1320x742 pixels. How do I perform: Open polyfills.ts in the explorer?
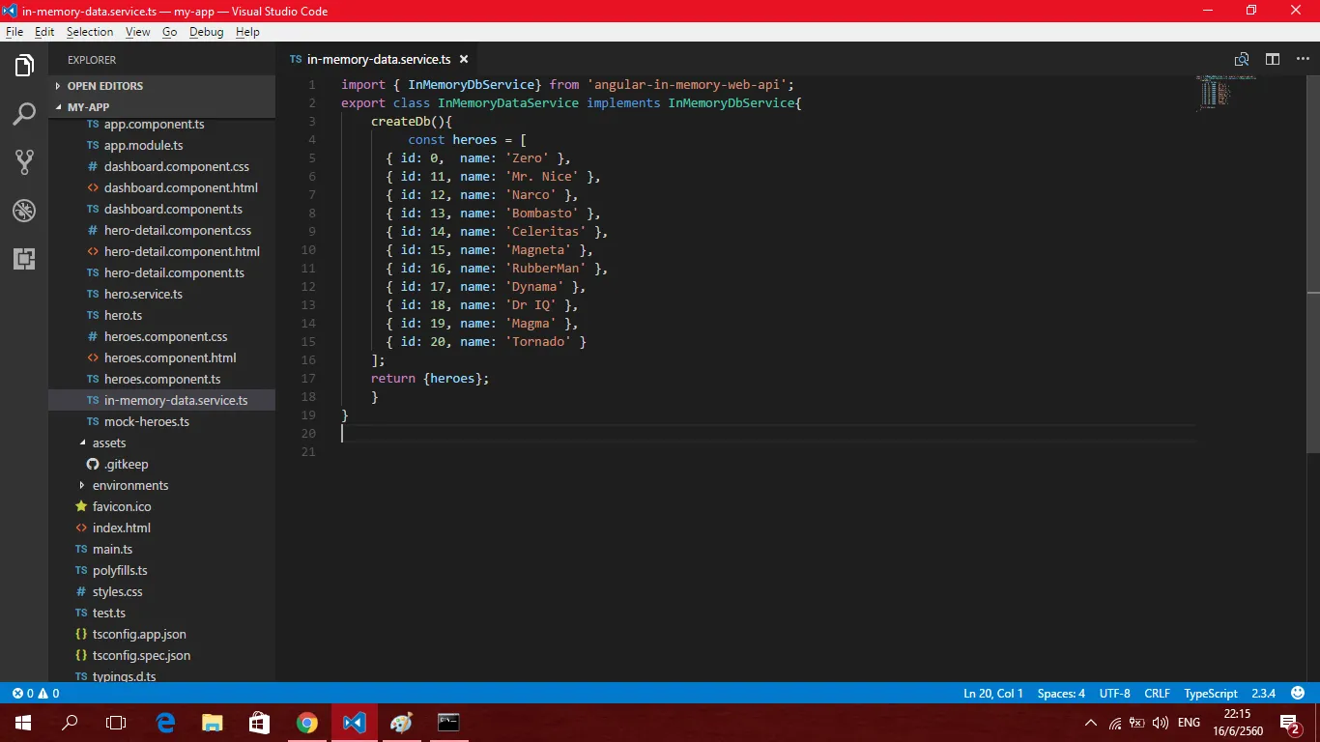click(120, 570)
